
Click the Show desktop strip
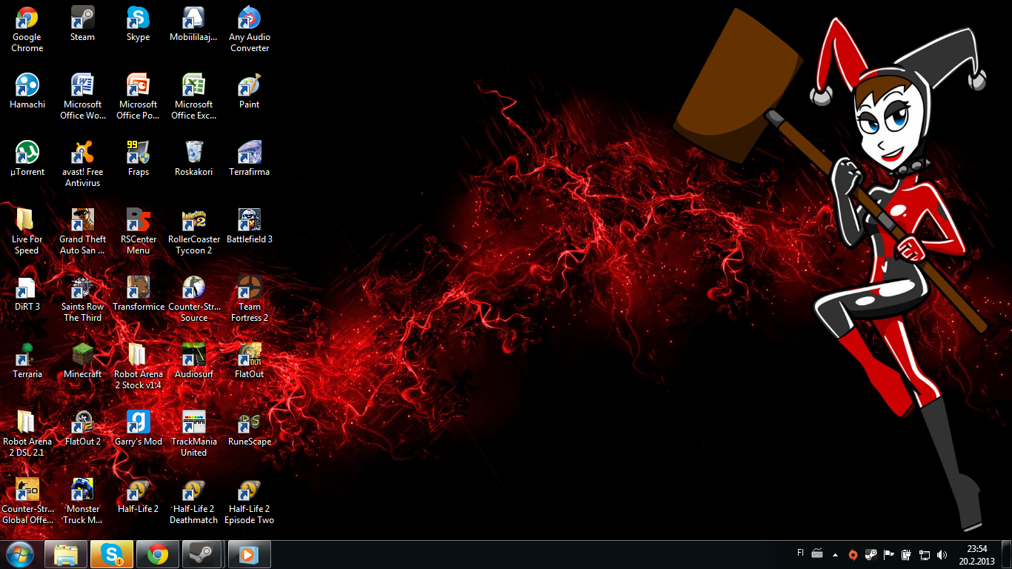point(1007,554)
